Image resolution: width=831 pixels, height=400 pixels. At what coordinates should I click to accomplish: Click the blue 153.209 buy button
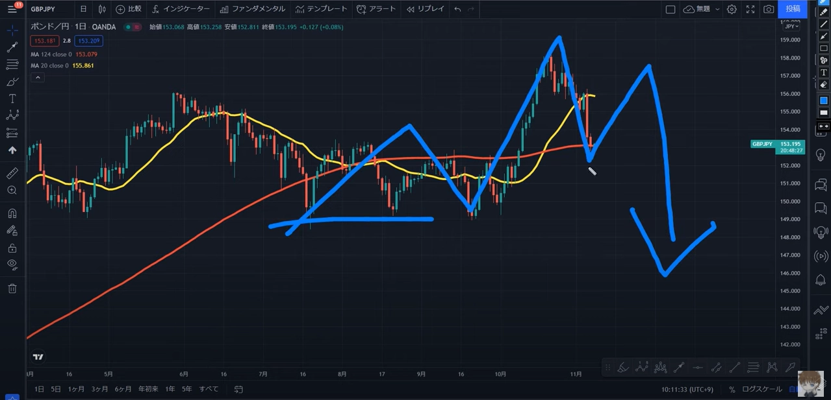[x=88, y=40]
